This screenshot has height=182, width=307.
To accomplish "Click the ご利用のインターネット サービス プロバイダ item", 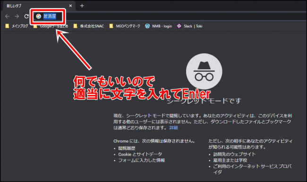I will point(252,169).
